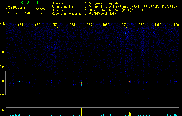Screen dimensions: 182x116
Task: Click the date stamp 02.06.26 10:50
Action: pyautogui.click(x=18, y=13)
